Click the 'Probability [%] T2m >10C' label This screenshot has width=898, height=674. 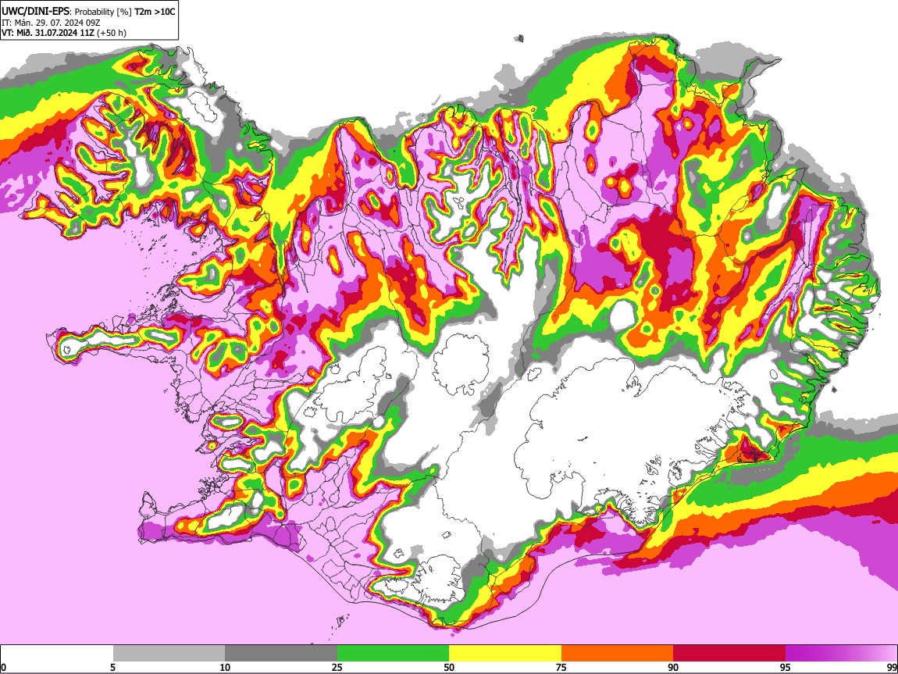point(125,12)
